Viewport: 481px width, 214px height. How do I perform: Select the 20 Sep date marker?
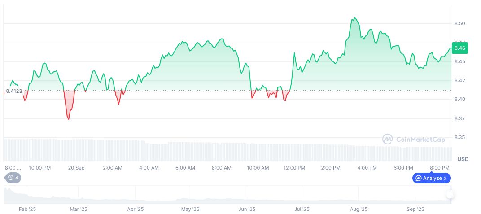click(76, 168)
